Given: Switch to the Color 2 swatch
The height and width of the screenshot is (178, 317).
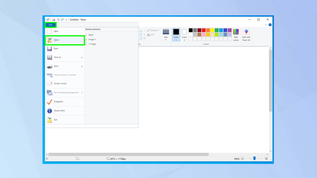Looking at the screenshot, I should coord(184,34).
